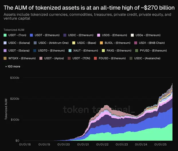Click the orange BUIDL - (Ethereum) legend swatch
178x151 pixels.
(101, 43)
